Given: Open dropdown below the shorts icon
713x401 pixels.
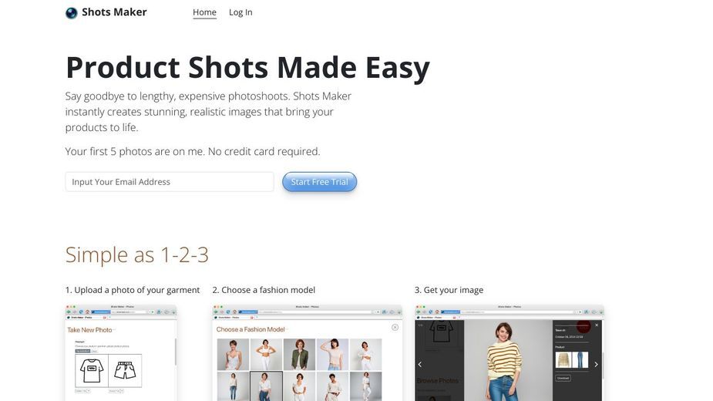Looking at the screenshot, I should (x=116, y=391).
